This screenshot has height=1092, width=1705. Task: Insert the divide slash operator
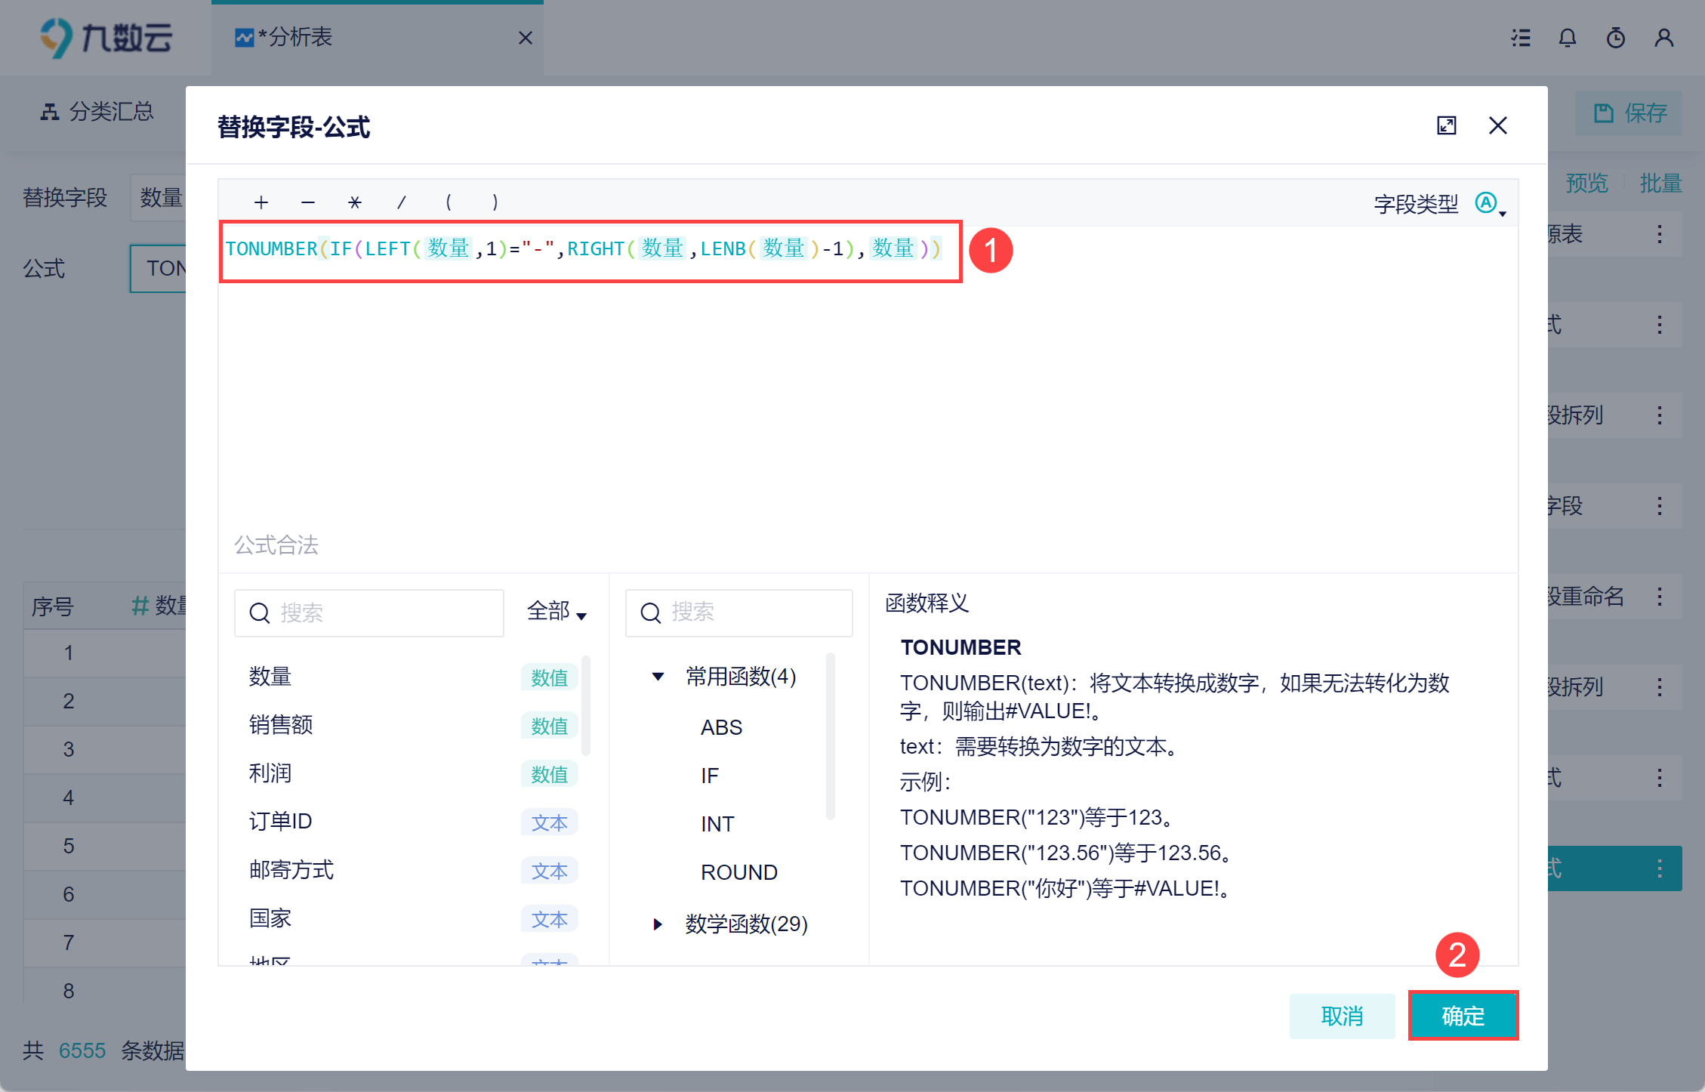click(402, 202)
